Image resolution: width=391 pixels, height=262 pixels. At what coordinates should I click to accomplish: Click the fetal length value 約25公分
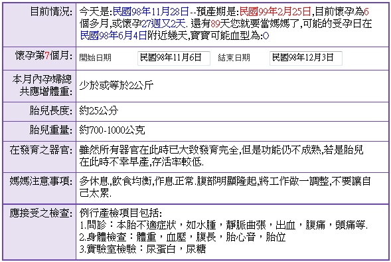click(x=99, y=110)
